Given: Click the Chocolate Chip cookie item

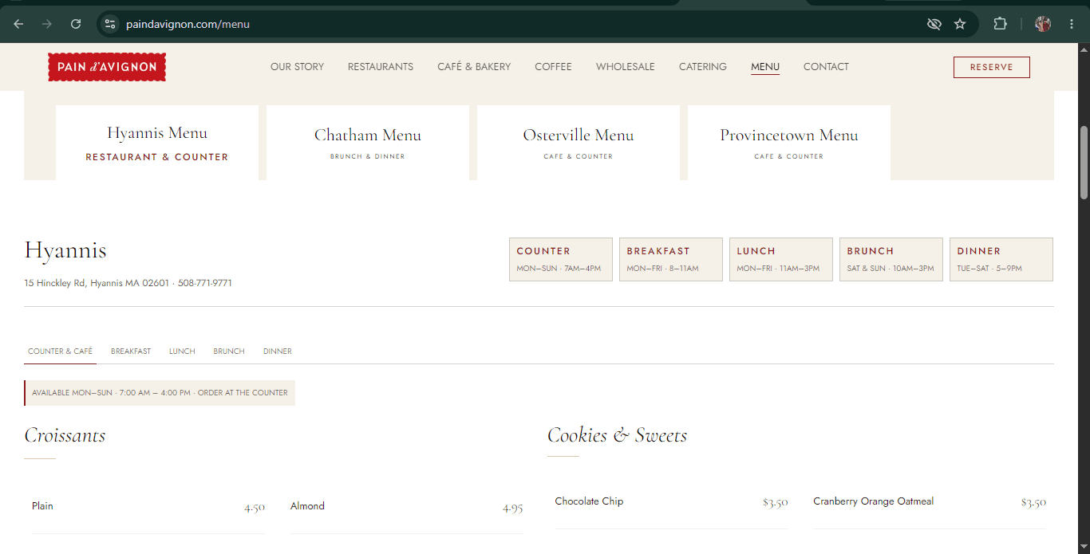Looking at the screenshot, I should pyautogui.click(x=672, y=502).
